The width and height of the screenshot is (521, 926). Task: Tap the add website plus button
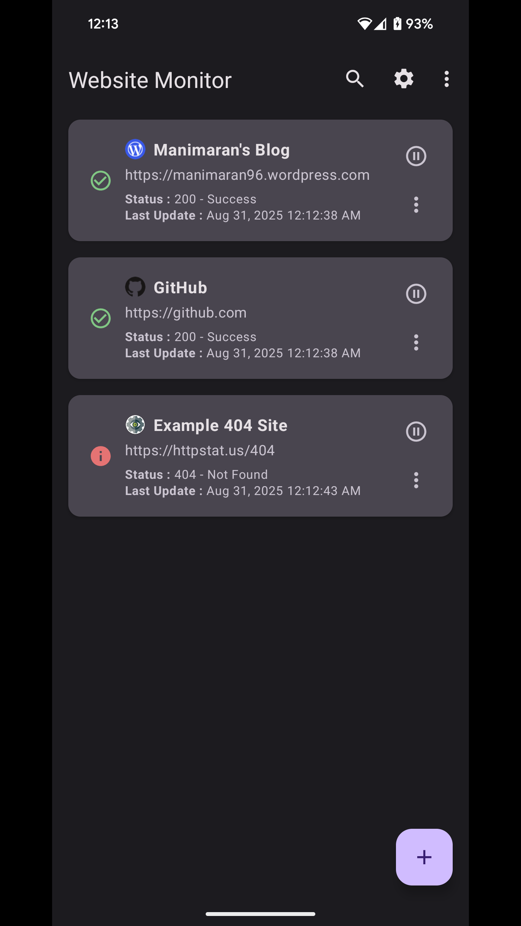(424, 857)
